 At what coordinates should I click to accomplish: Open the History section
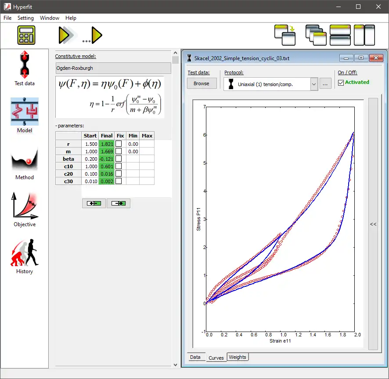(24, 256)
